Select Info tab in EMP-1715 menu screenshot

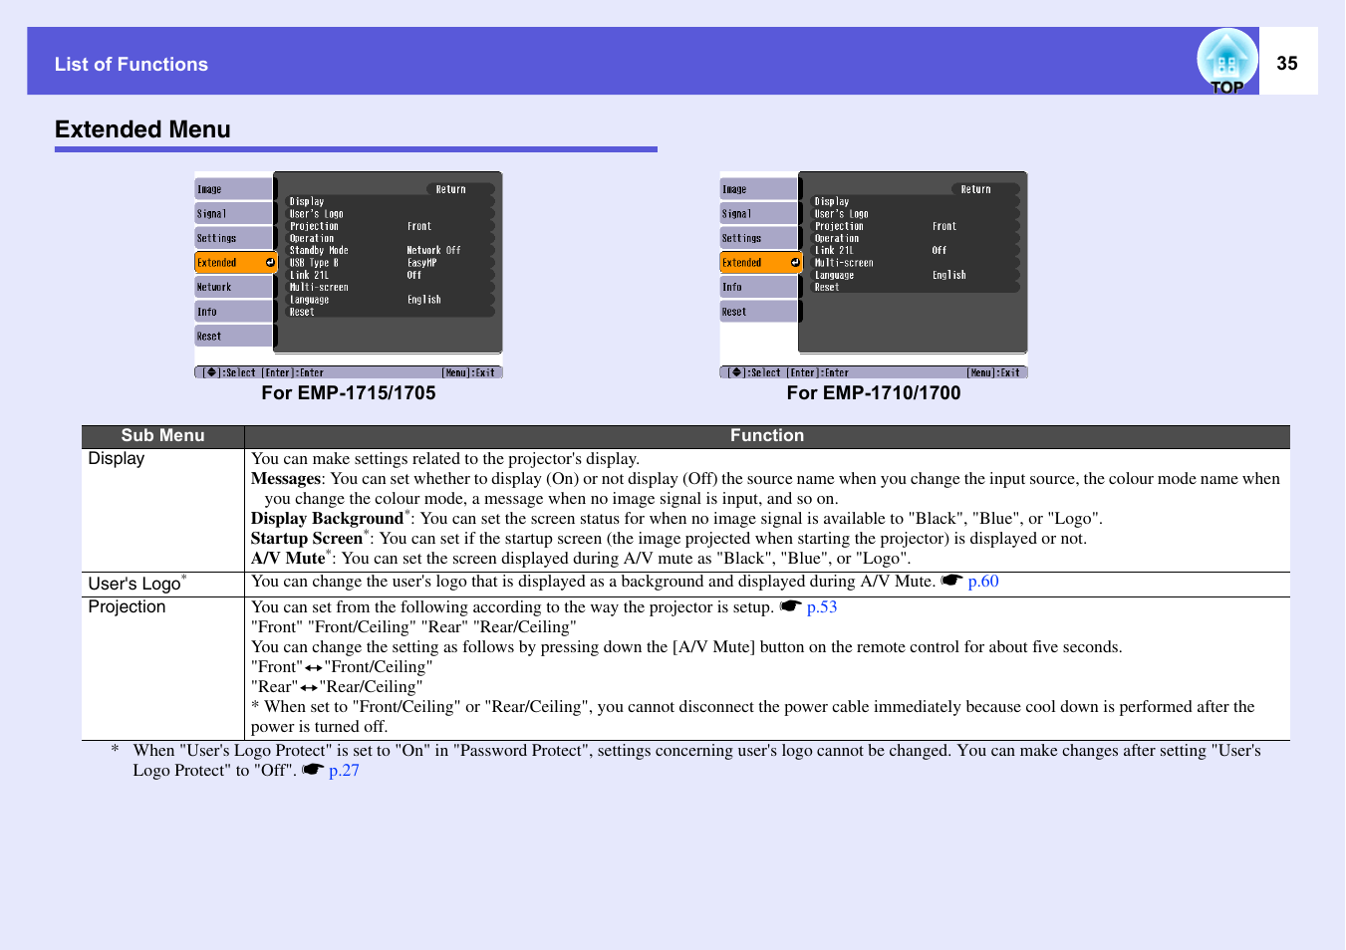click(x=234, y=312)
